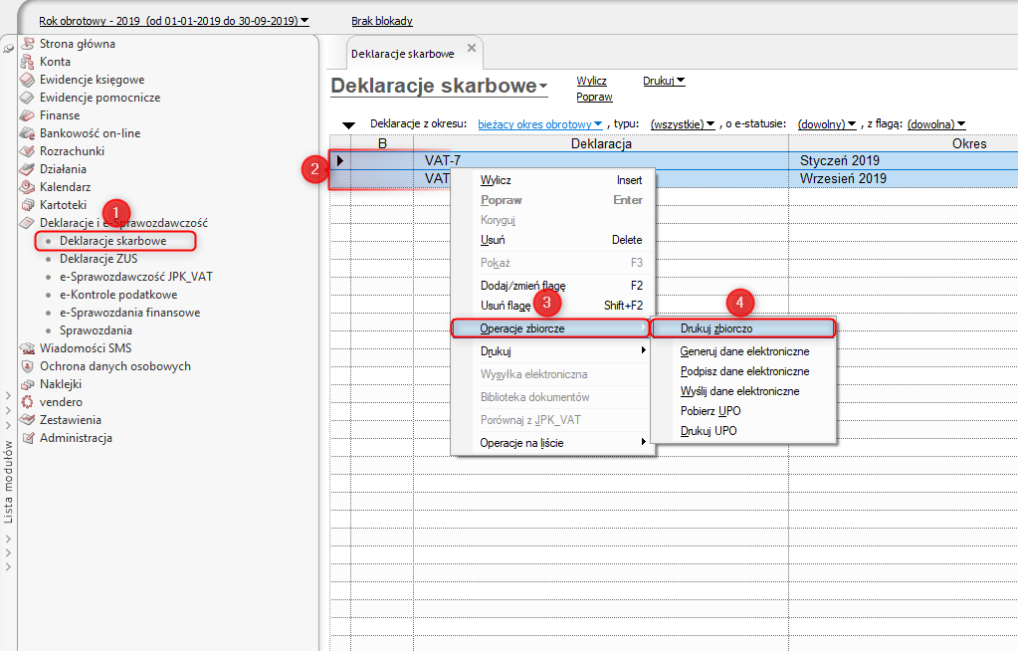Click the Kartoteki module icon
This screenshot has height=651, width=1018.
[x=27, y=205]
